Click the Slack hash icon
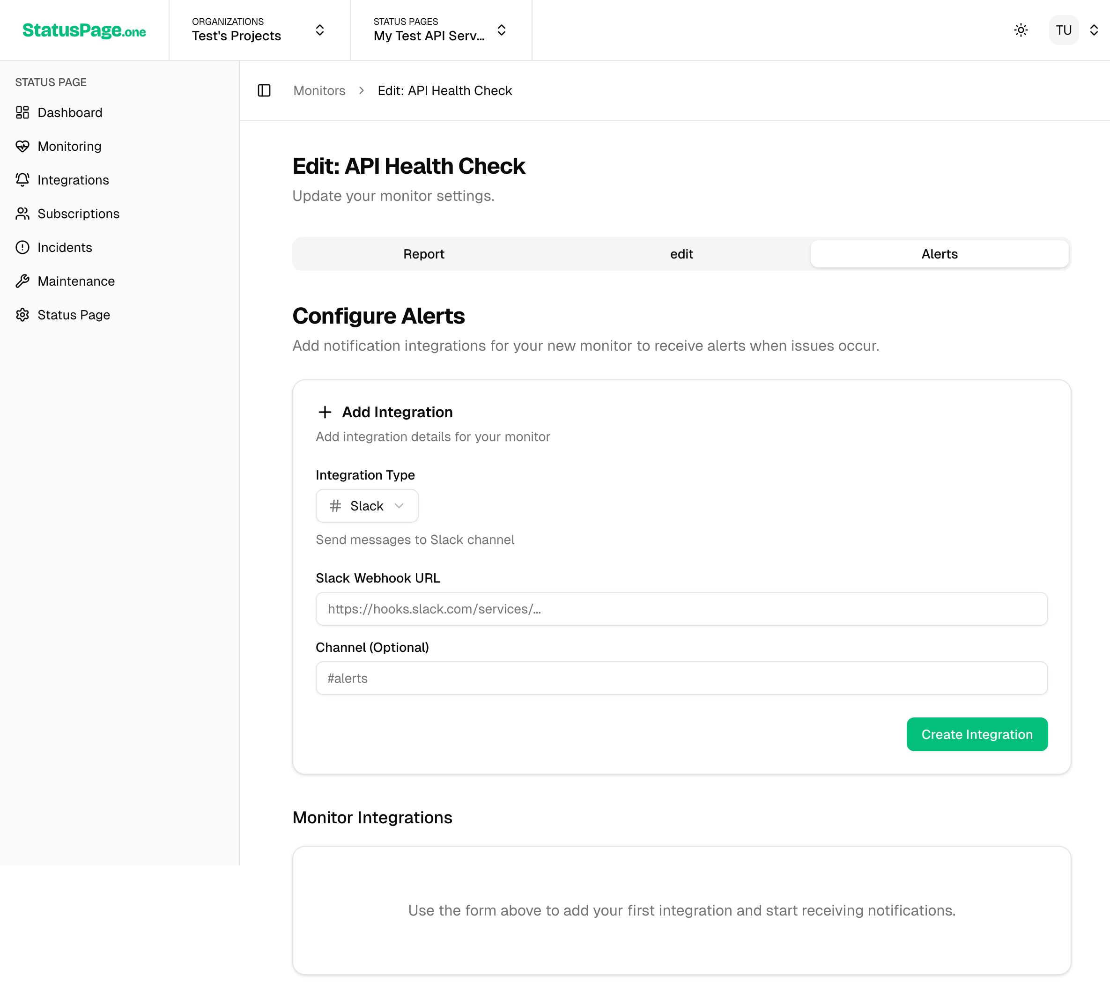The width and height of the screenshot is (1110, 1005). 335,505
